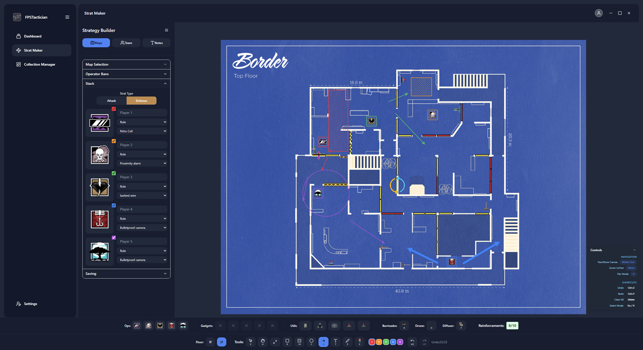Expand the Map Selection section
This screenshot has height=350, width=643.
coord(126,64)
